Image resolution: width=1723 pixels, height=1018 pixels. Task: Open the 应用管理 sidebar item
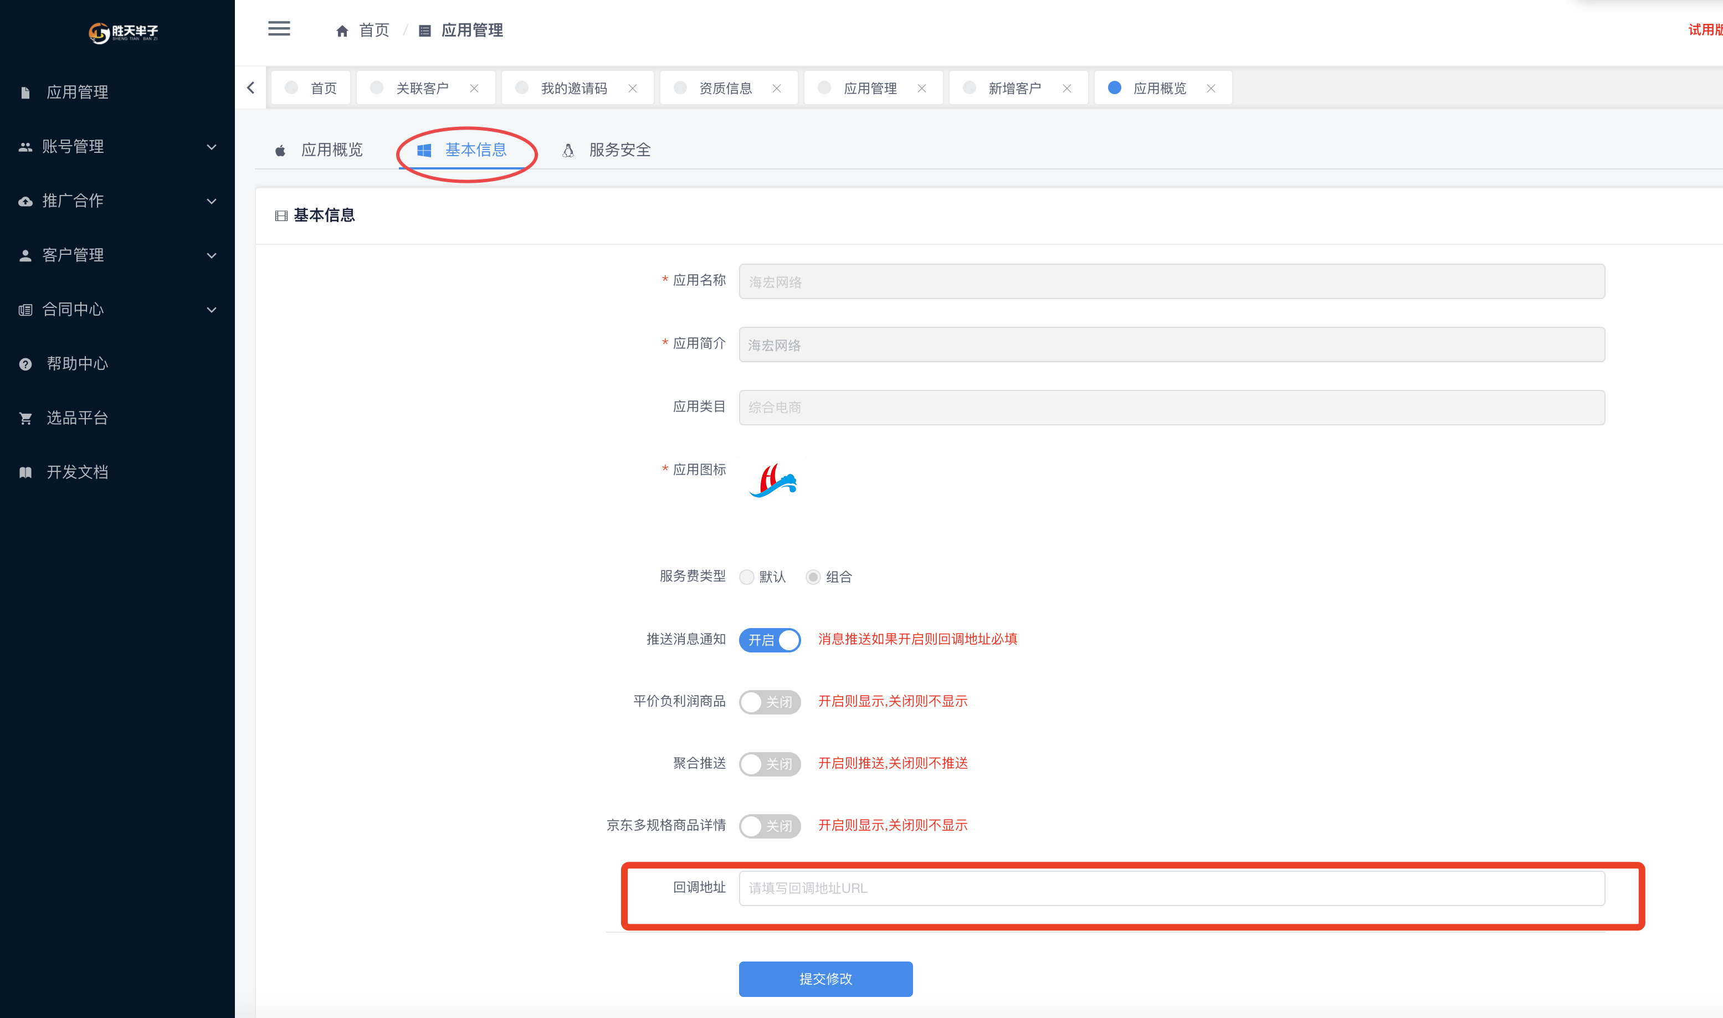[117, 92]
